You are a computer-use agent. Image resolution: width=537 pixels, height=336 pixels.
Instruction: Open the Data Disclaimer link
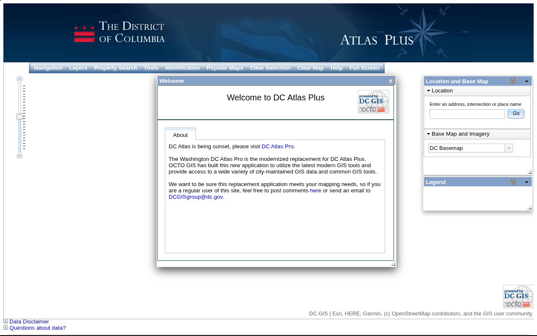(x=29, y=322)
